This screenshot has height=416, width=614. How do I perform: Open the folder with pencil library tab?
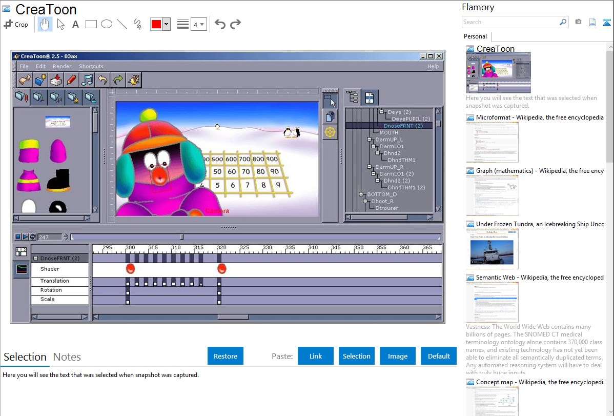point(22,97)
